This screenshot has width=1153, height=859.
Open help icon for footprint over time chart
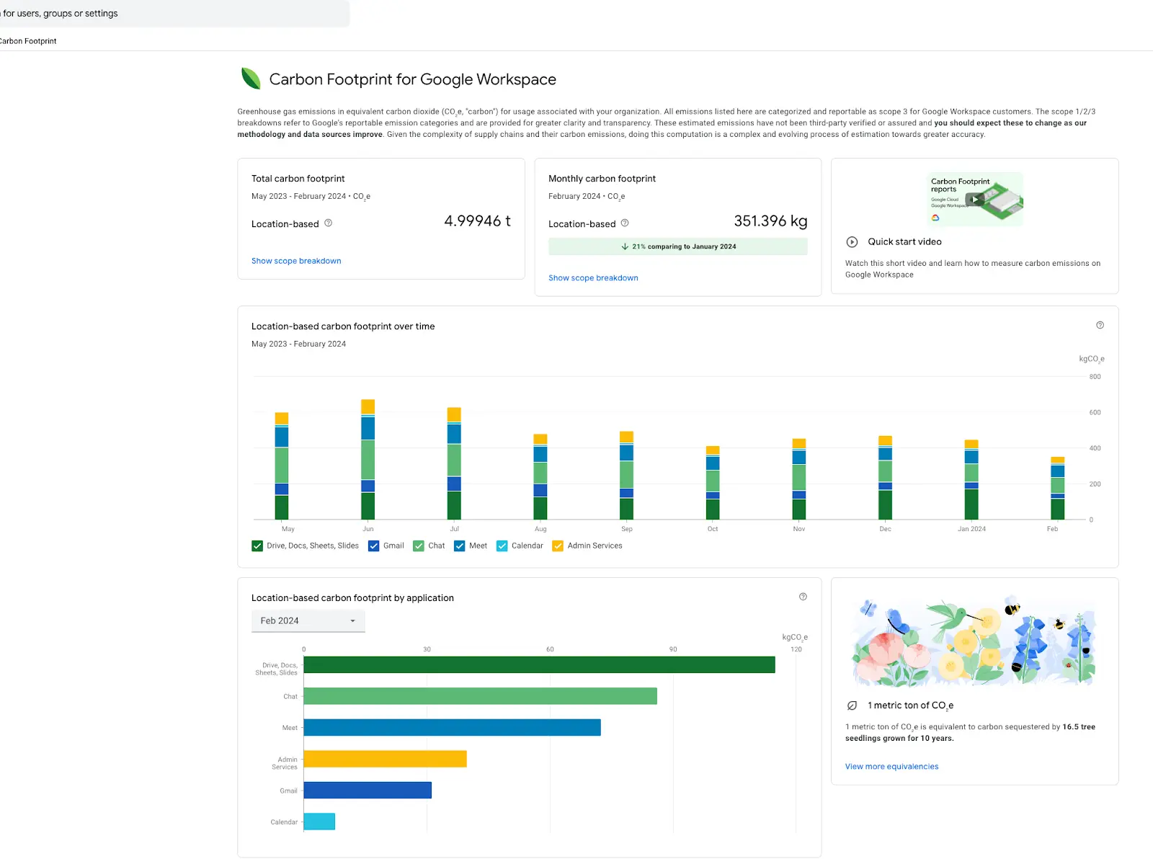pyautogui.click(x=1100, y=325)
